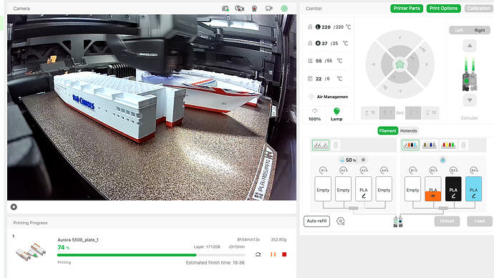This screenshot has width=494, height=278.
Task: Click the SD card storage status icon
Action: click(226, 9)
